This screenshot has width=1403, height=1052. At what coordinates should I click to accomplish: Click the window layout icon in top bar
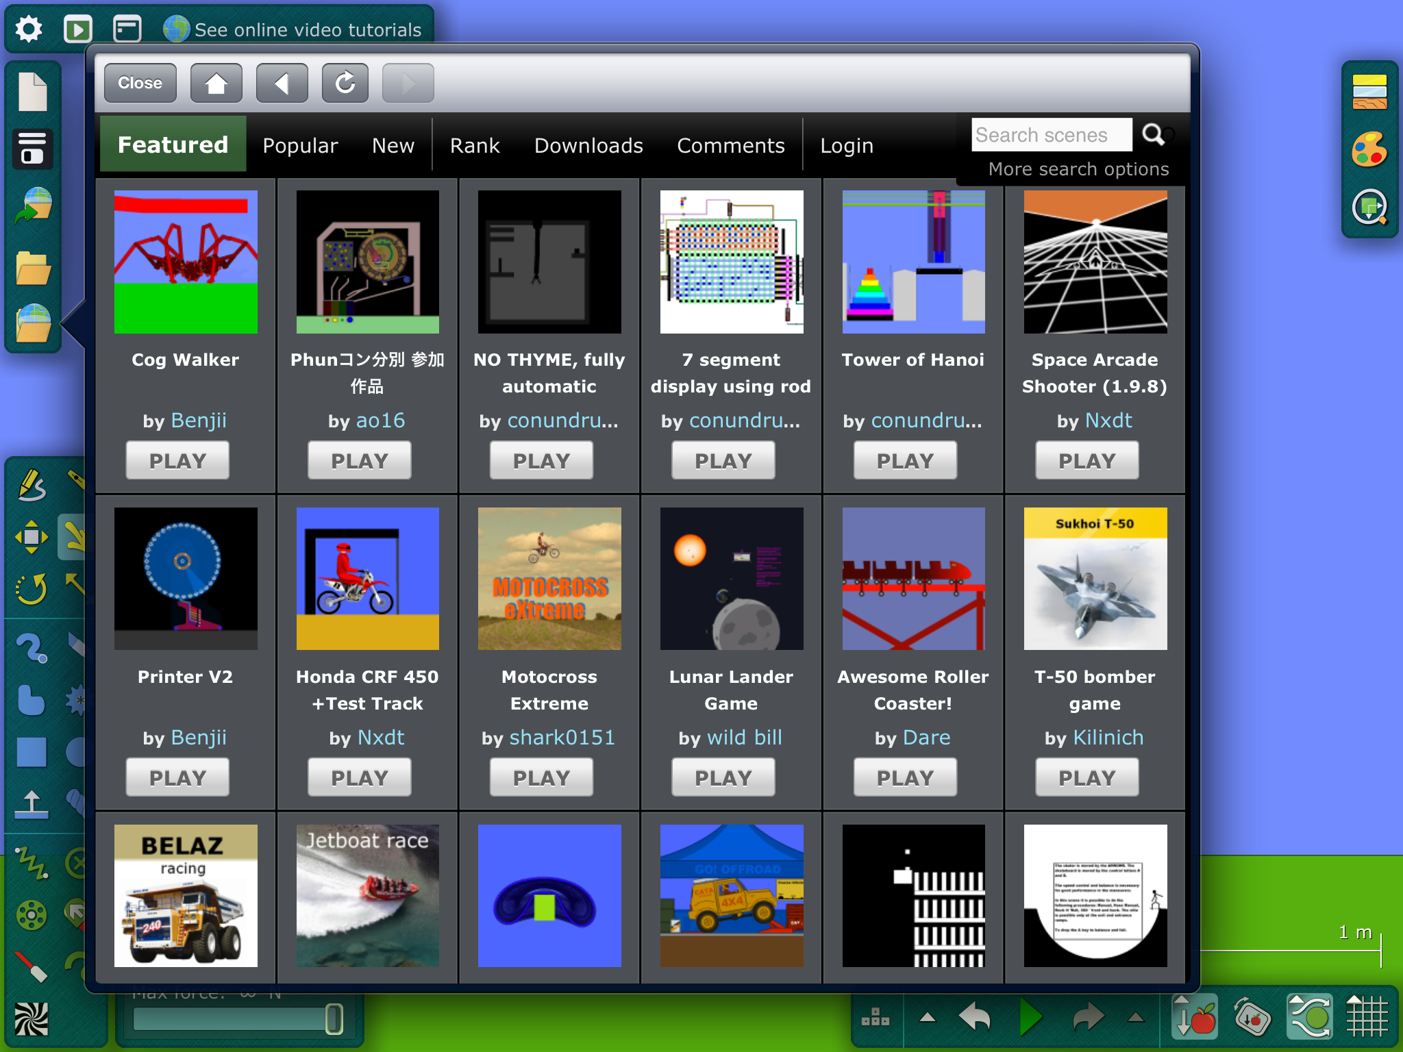(127, 29)
